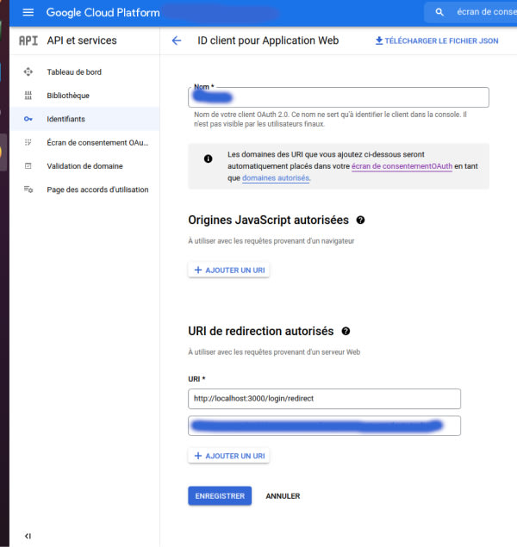This screenshot has height=547, width=517.
Task: Click the Identifiants key icon
Action: (28, 119)
